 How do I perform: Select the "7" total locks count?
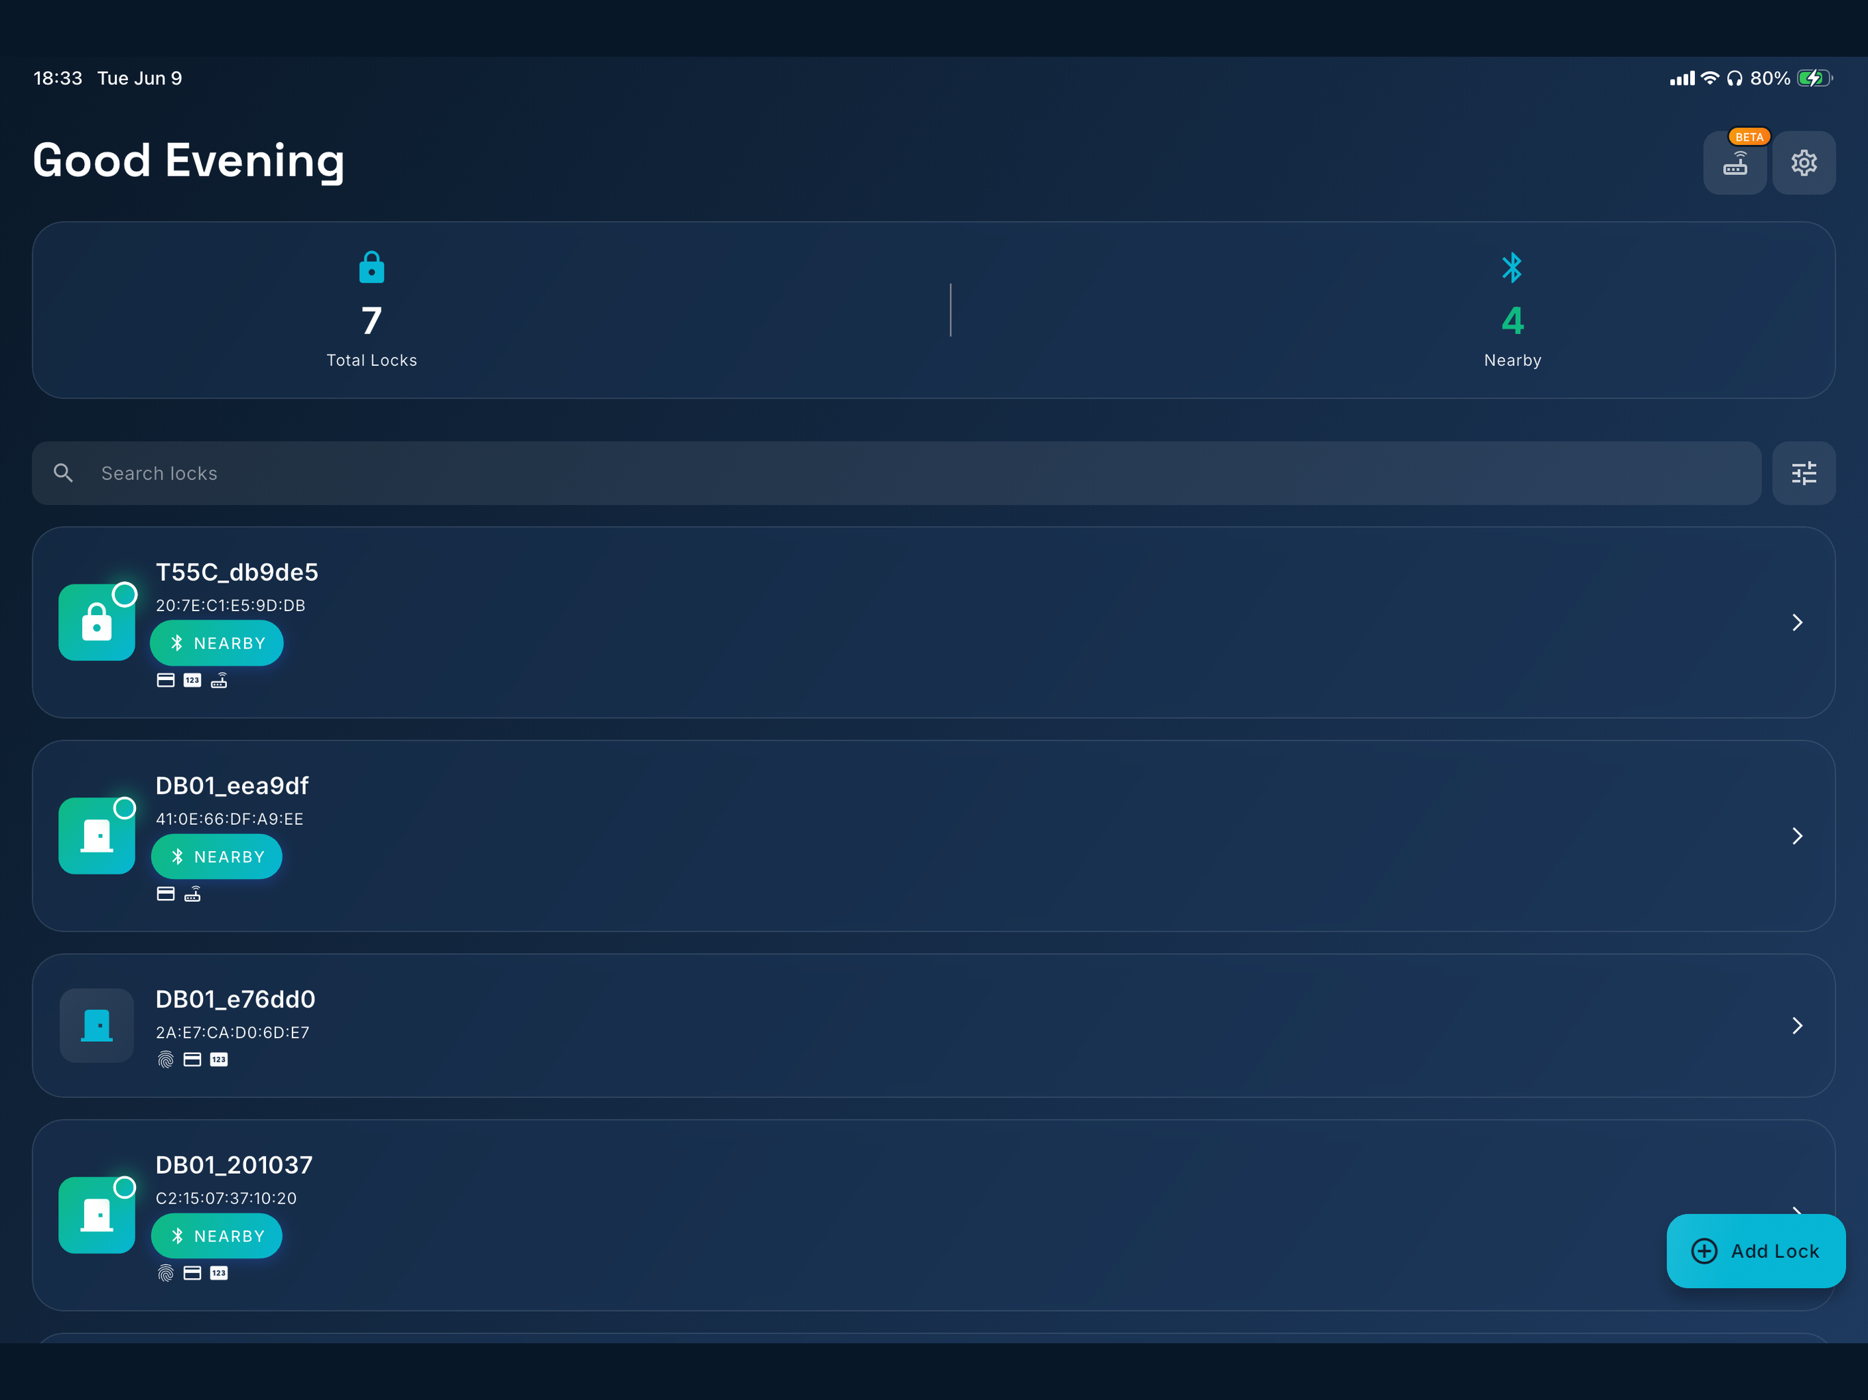point(371,321)
